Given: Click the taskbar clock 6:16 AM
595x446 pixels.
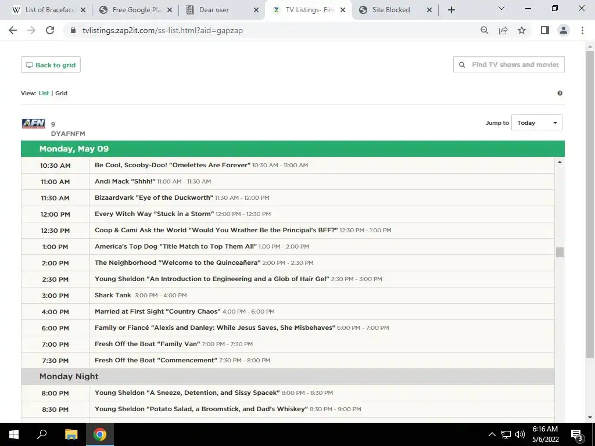Looking at the screenshot, I should point(545,429).
